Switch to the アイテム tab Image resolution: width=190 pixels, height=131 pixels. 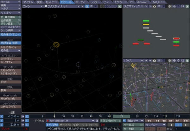click(x=28, y=2)
